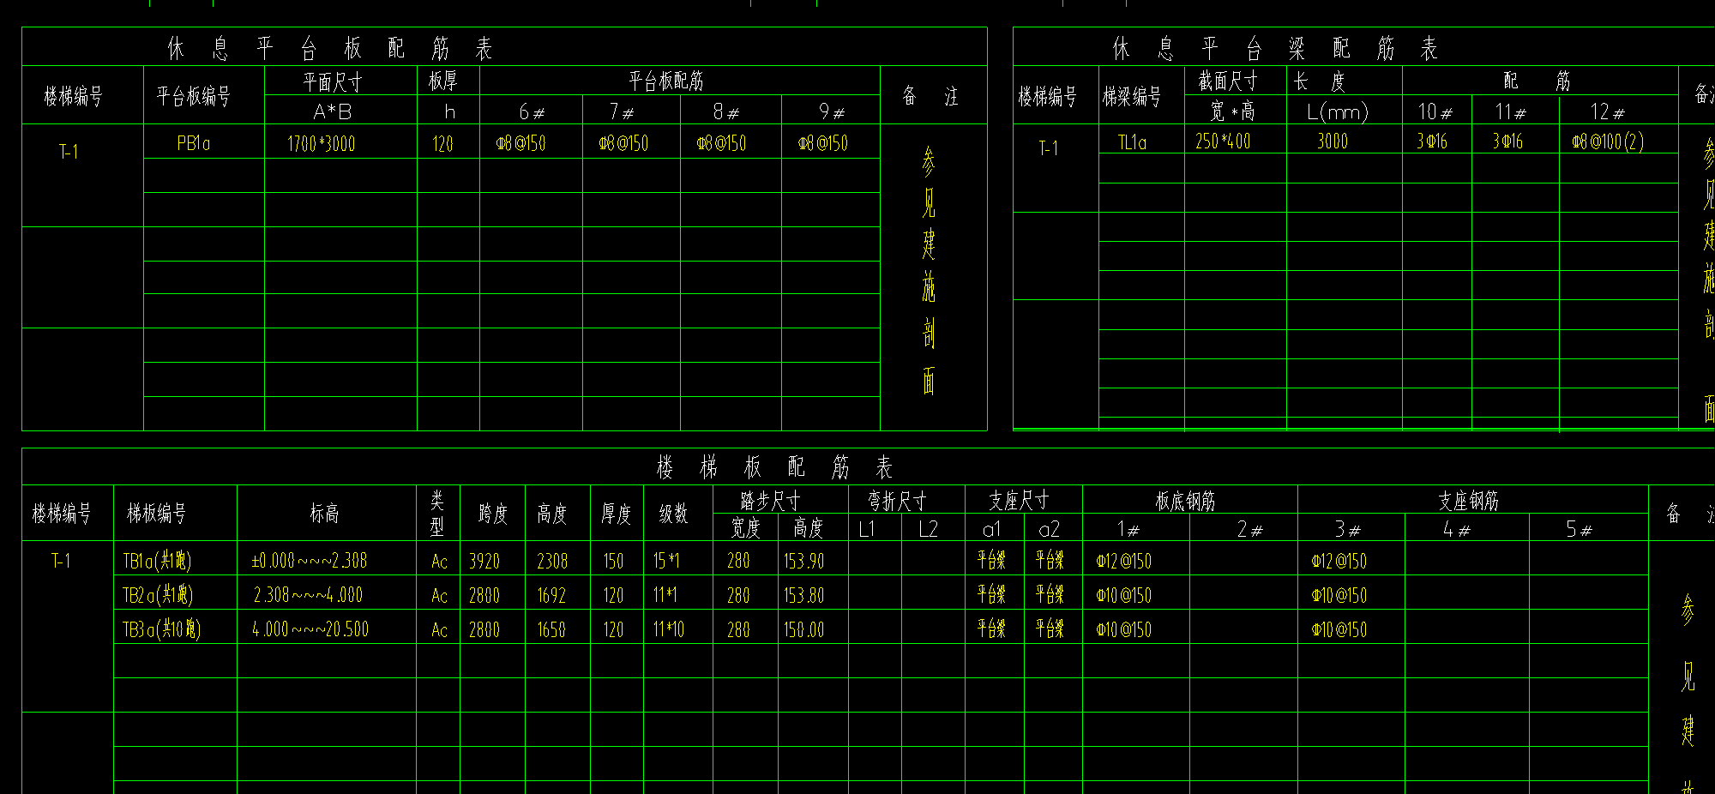Select the TB2a(共1跑) row label
Viewport: 1715px width, 794px height.
coord(158,595)
